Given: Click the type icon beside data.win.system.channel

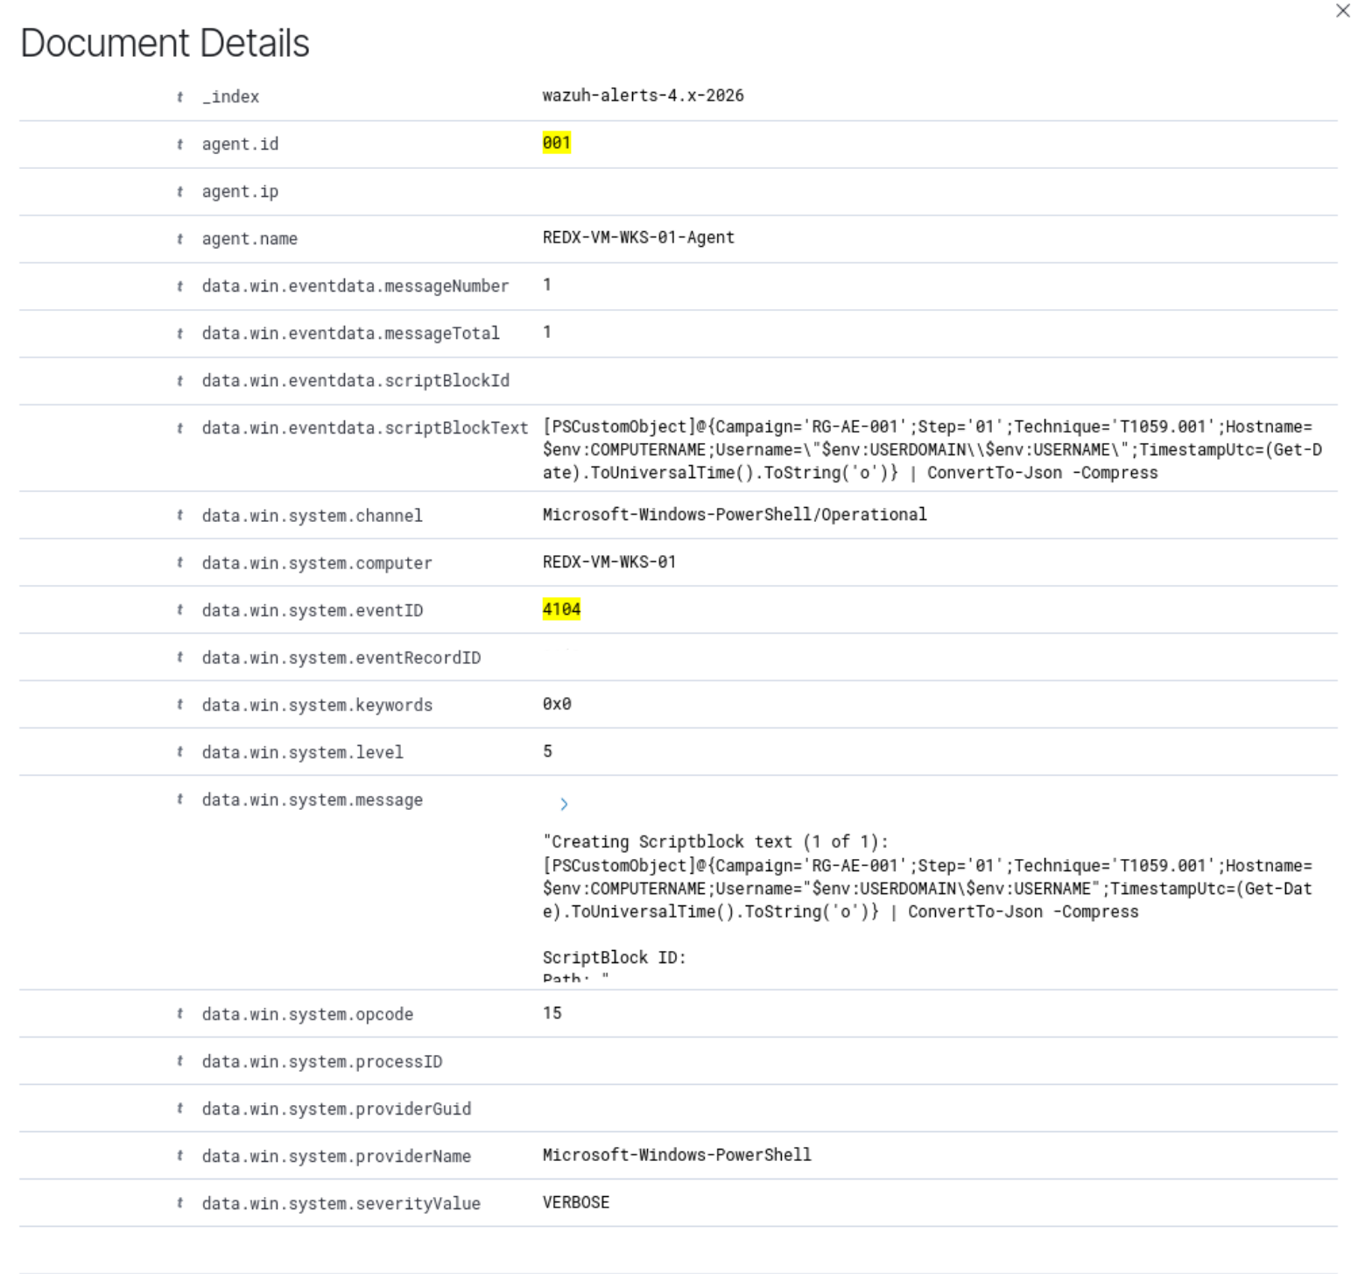Looking at the screenshot, I should pyautogui.click(x=179, y=516).
